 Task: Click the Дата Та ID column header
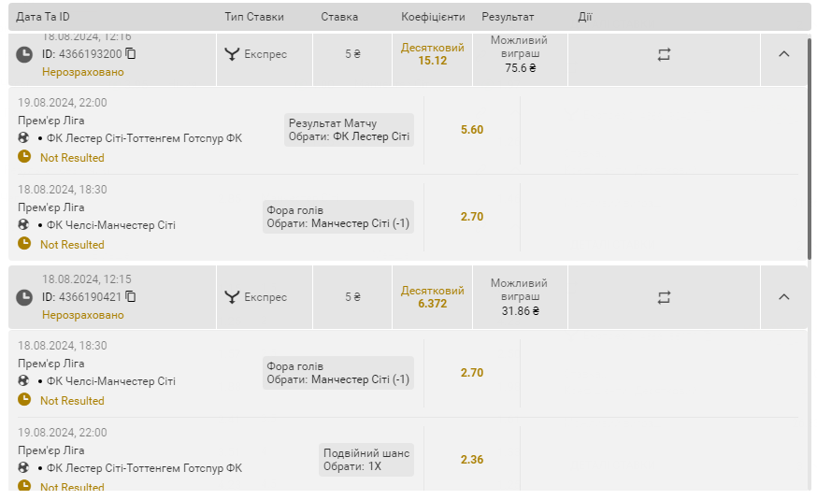click(x=43, y=17)
